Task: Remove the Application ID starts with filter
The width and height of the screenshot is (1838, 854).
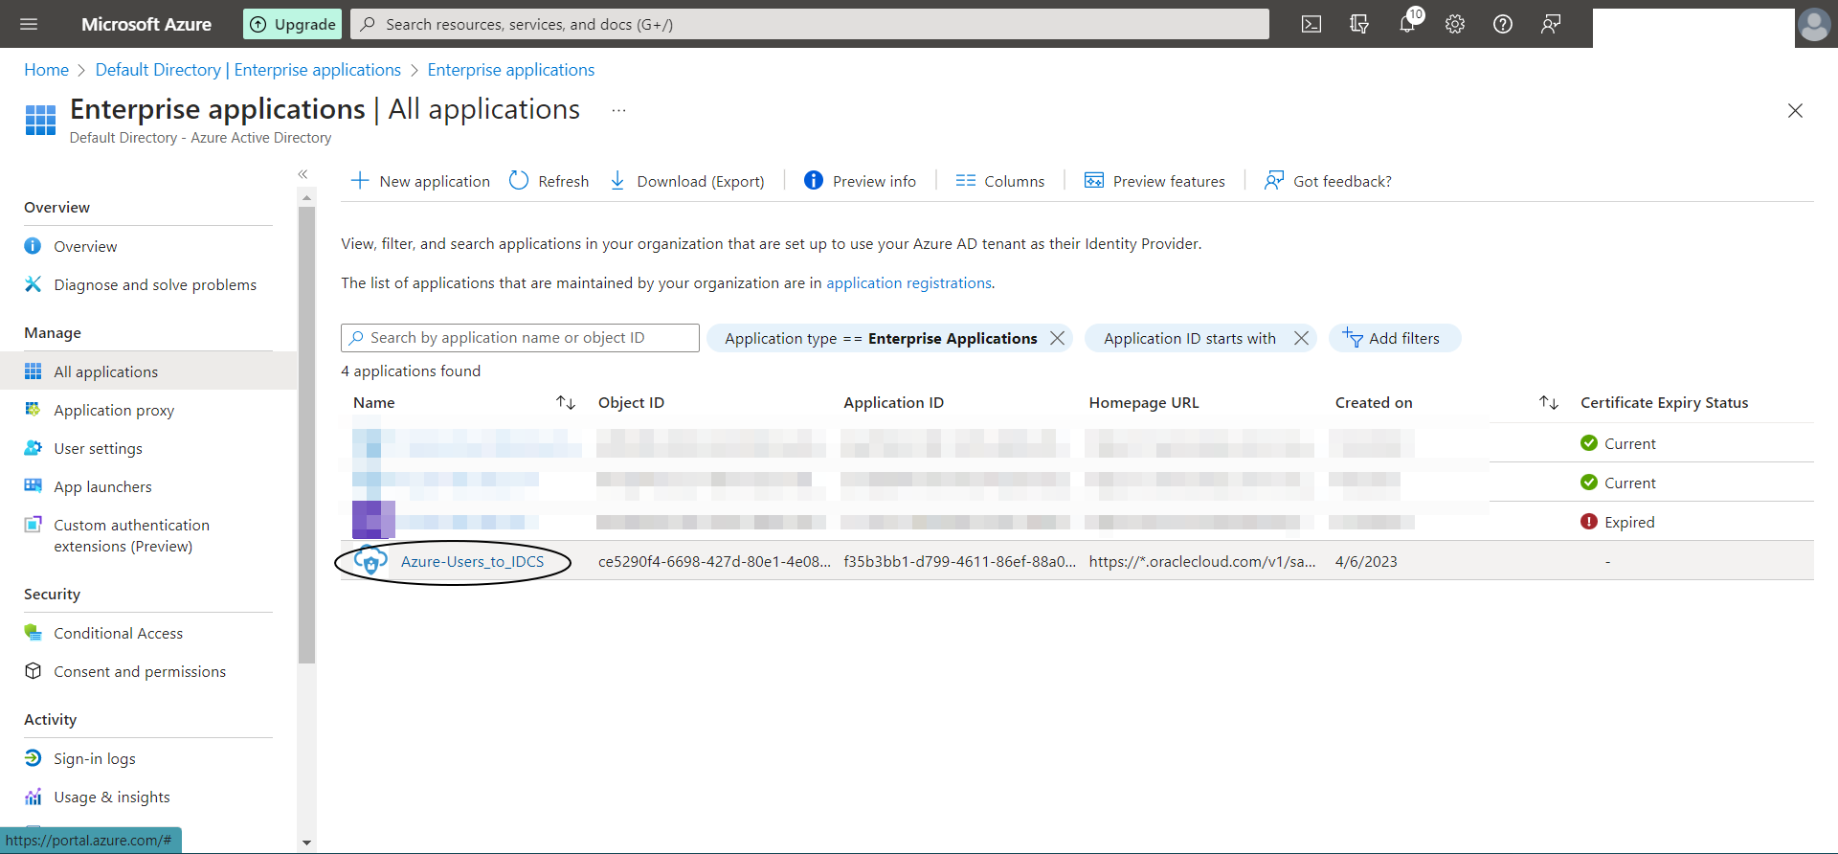Action: [x=1301, y=338]
